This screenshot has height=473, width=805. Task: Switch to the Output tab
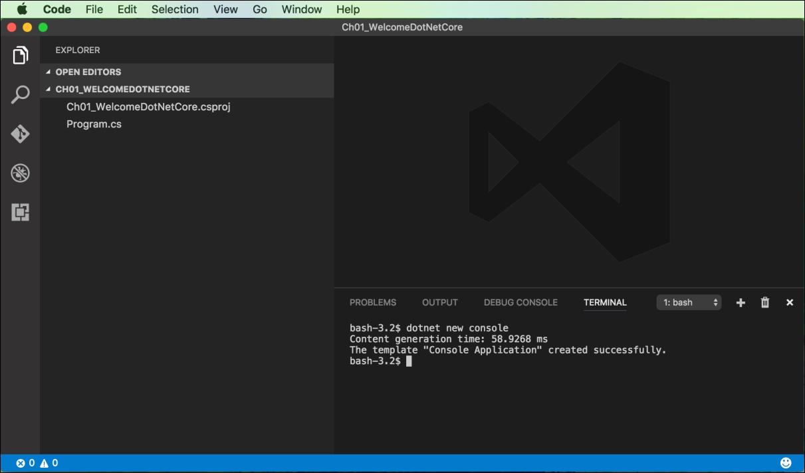tap(440, 302)
